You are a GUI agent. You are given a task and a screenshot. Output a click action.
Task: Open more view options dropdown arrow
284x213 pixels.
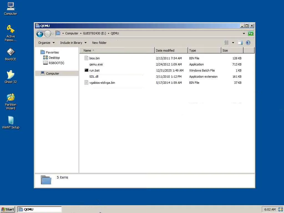tap(233, 43)
